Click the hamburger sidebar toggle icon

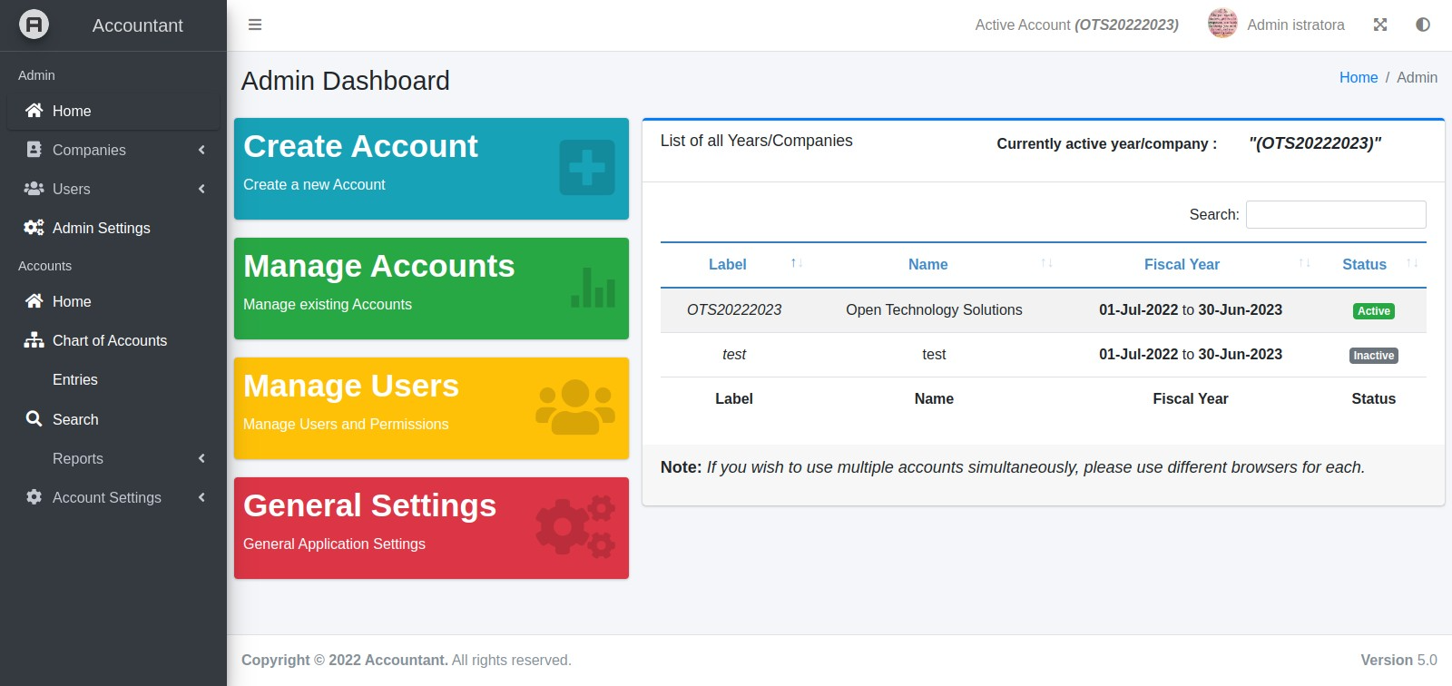coord(255,24)
